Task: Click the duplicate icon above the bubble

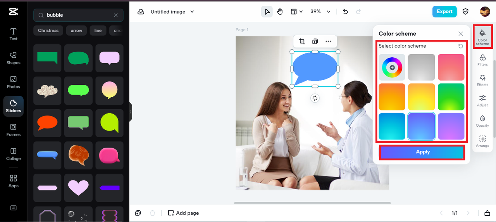Action: 315,41
